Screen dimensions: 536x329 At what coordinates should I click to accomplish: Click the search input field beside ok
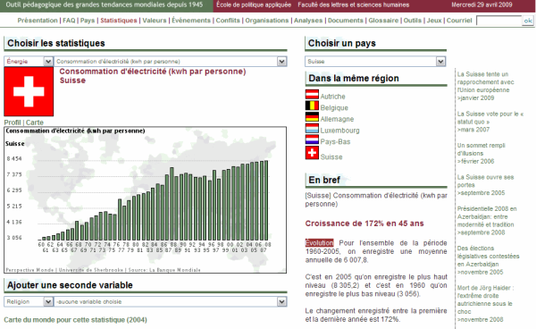(x=499, y=21)
